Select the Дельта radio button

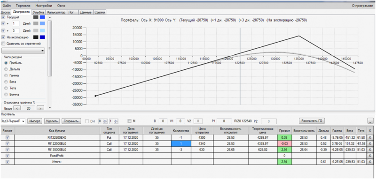coord(6,69)
